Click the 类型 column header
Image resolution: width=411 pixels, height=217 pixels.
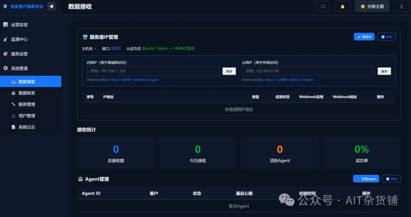coord(255,97)
